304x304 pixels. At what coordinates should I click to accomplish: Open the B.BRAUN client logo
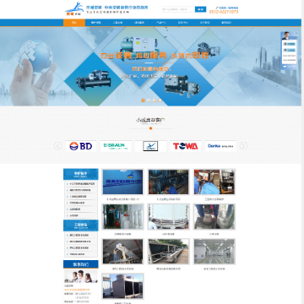116,146
